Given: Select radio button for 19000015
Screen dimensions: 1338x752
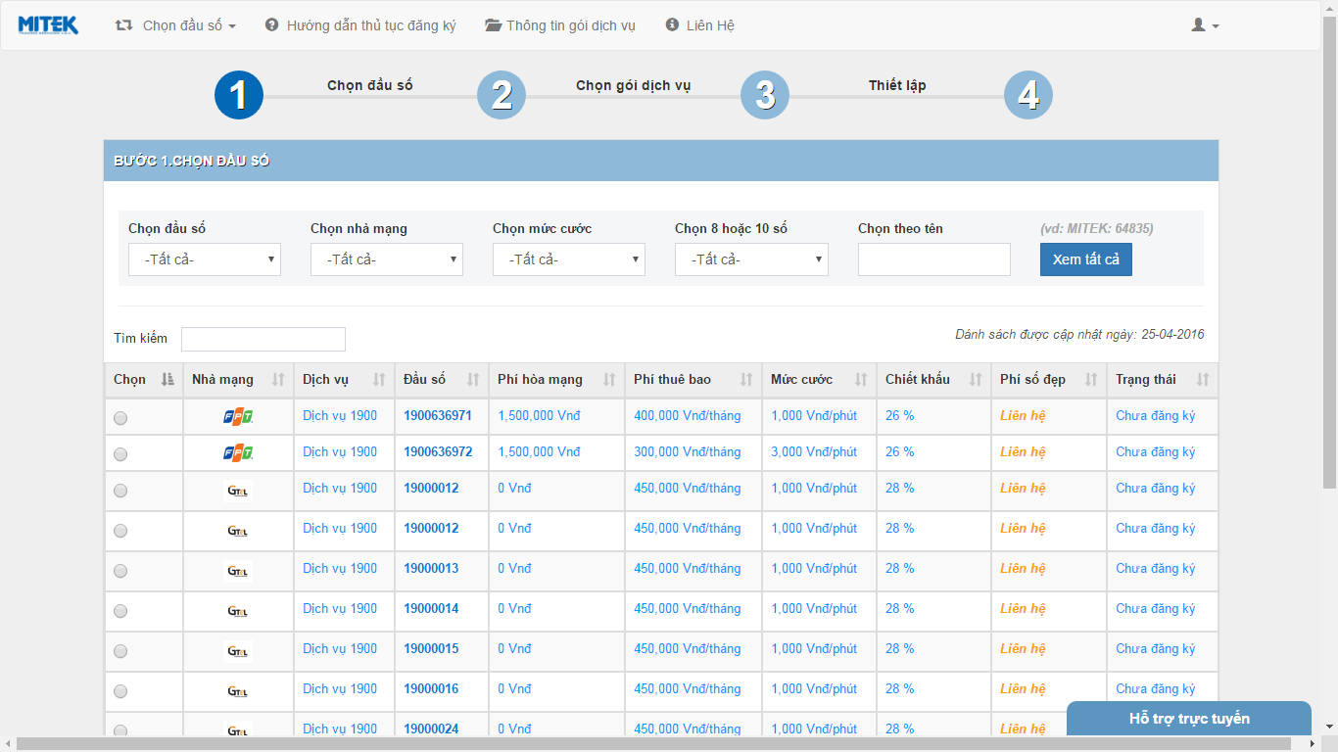Looking at the screenshot, I should point(120,651).
